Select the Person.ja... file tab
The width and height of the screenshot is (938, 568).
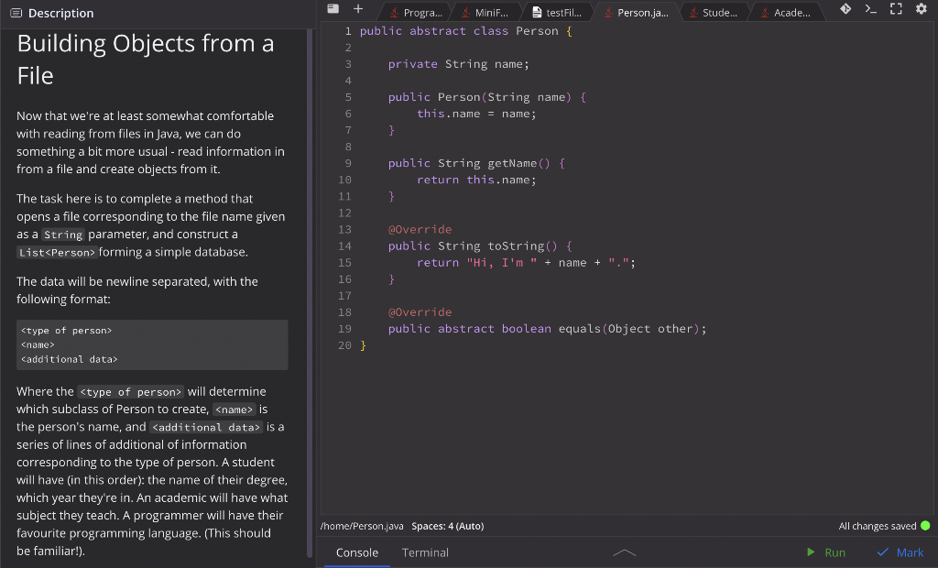(x=636, y=13)
